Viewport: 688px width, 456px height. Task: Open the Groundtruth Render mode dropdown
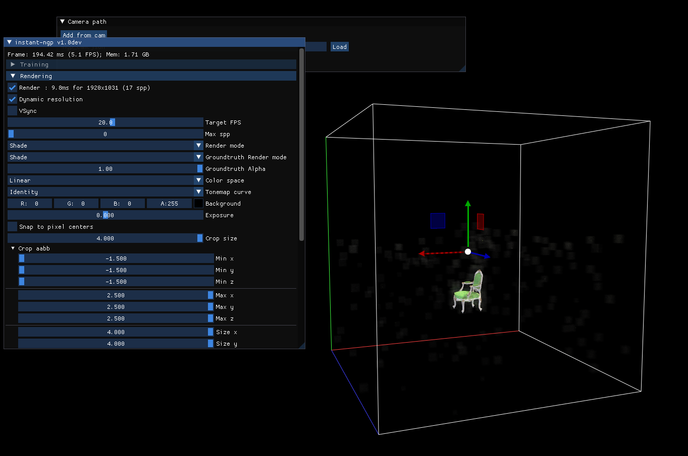198,157
